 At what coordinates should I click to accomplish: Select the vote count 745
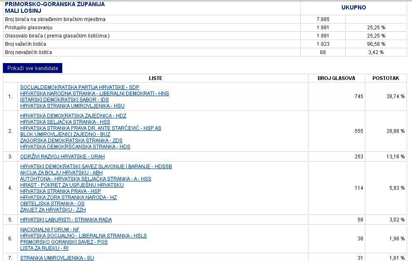(x=359, y=96)
